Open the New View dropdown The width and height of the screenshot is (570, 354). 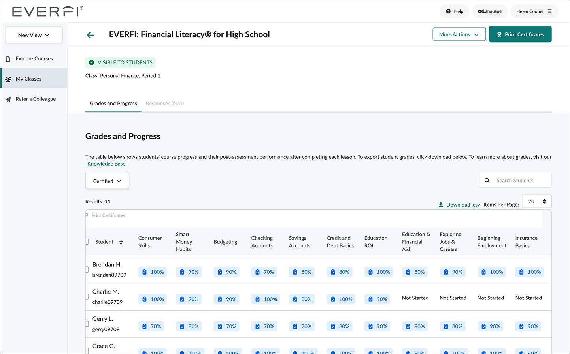[x=34, y=35]
